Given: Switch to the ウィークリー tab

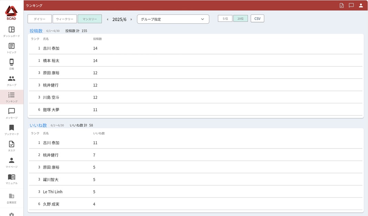Looking at the screenshot, I should click(x=65, y=19).
